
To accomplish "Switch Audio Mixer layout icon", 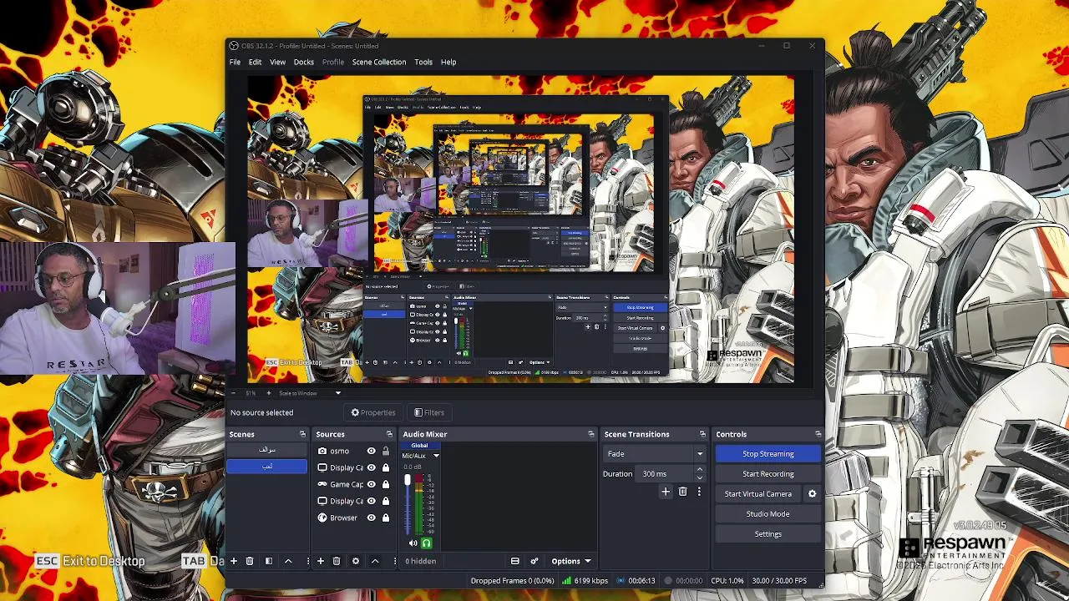I will [x=514, y=561].
